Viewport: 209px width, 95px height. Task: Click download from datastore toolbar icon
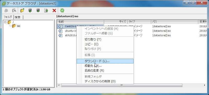tap(38, 10)
